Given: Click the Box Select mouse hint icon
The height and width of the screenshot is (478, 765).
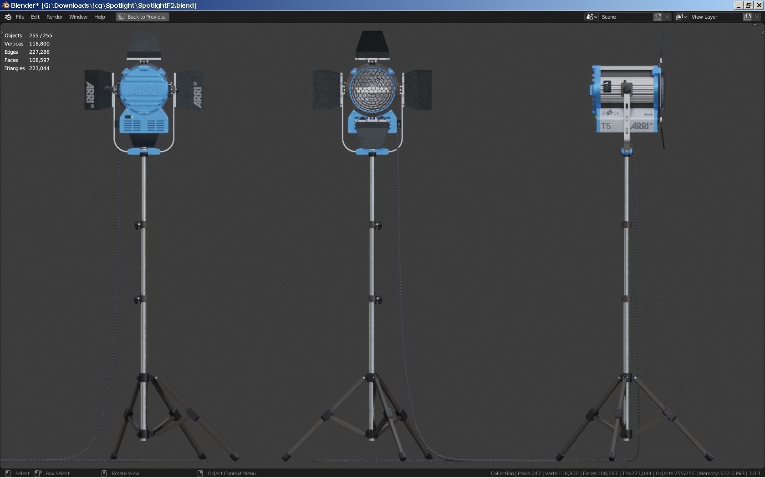Looking at the screenshot, I should pos(38,473).
